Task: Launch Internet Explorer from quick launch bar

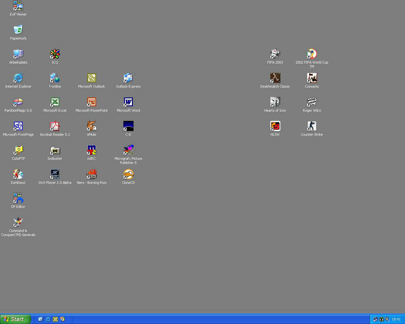Action: [48, 319]
